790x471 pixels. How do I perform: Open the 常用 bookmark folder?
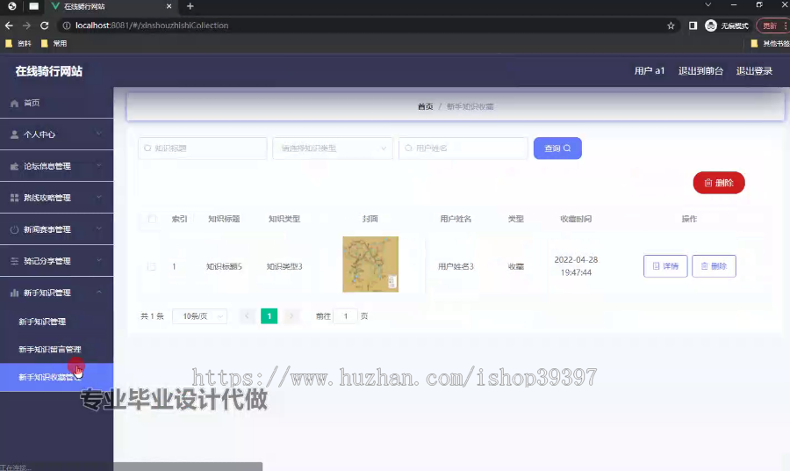[x=54, y=43]
